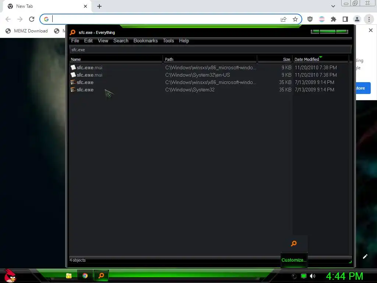Open the Chrome extensions puzzle icon

334,19
